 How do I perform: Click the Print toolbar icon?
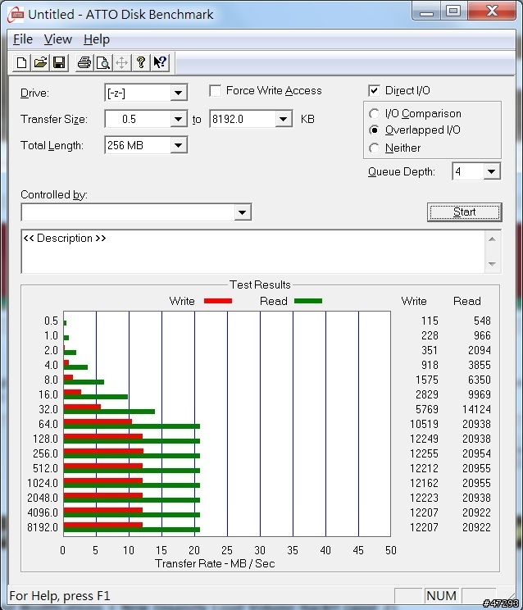[x=84, y=62]
